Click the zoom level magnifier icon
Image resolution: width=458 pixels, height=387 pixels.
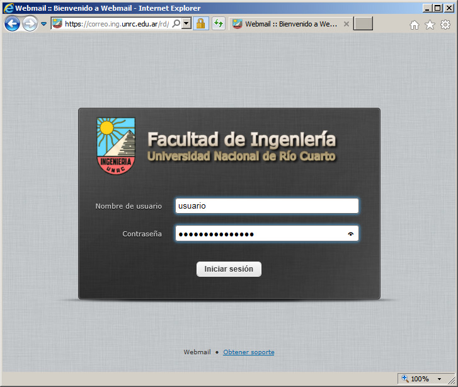[405, 379]
